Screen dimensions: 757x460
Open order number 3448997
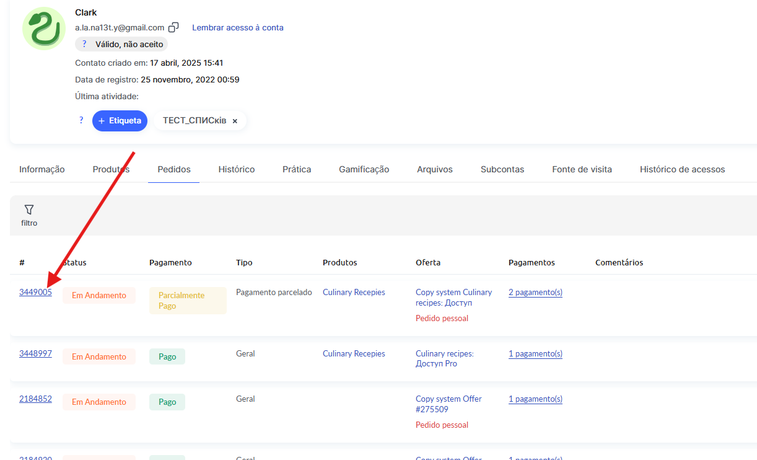tap(35, 353)
